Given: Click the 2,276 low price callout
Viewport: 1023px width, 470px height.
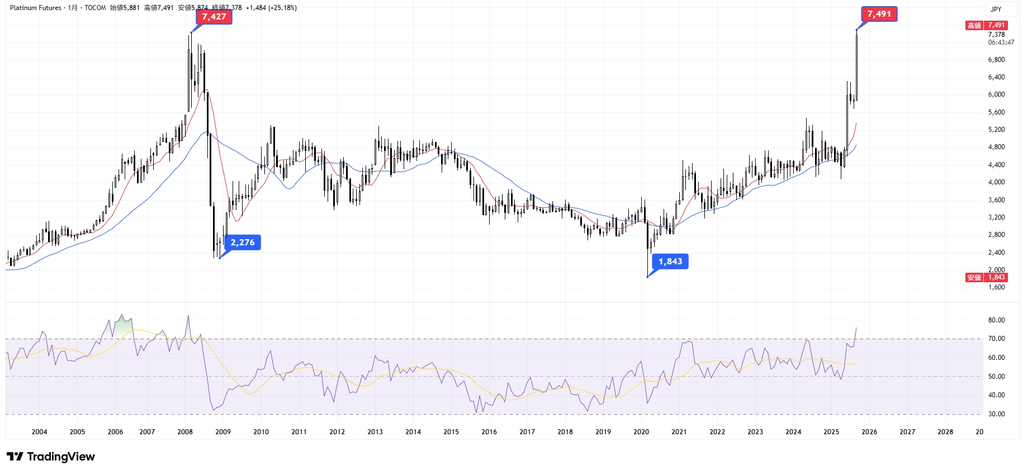Looking at the screenshot, I should [243, 243].
